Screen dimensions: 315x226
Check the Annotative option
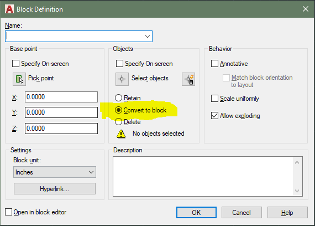[214, 64]
